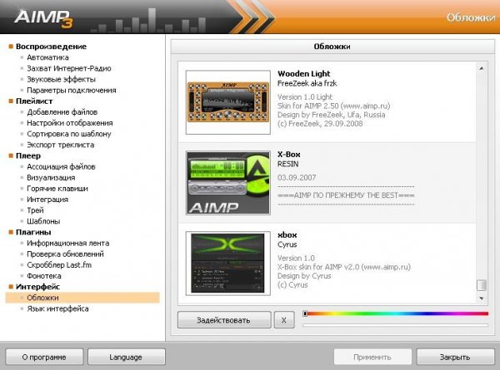Open Информационная лента plugin settings
500x370 pixels.
[68, 243]
